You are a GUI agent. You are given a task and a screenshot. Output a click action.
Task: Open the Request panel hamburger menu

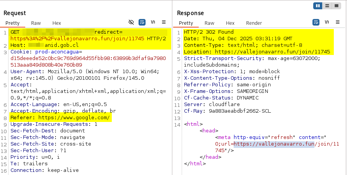(x=164, y=22)
